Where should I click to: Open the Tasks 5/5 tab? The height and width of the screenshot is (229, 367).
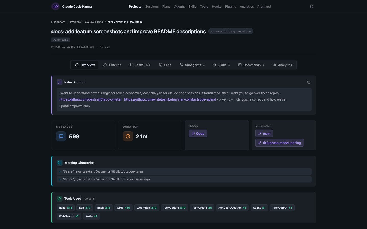(140, 65)
